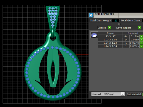Screen dimensions: 143x107
Task: Click the Round column header
Action: [111, 33]
